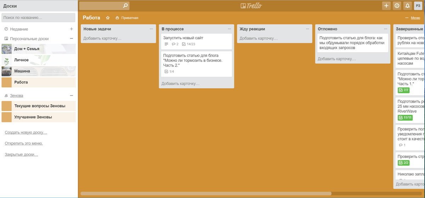Viewport: 425px width, 198px height.
Task: Click the plus icon in top header
Action: pos(386,6)
